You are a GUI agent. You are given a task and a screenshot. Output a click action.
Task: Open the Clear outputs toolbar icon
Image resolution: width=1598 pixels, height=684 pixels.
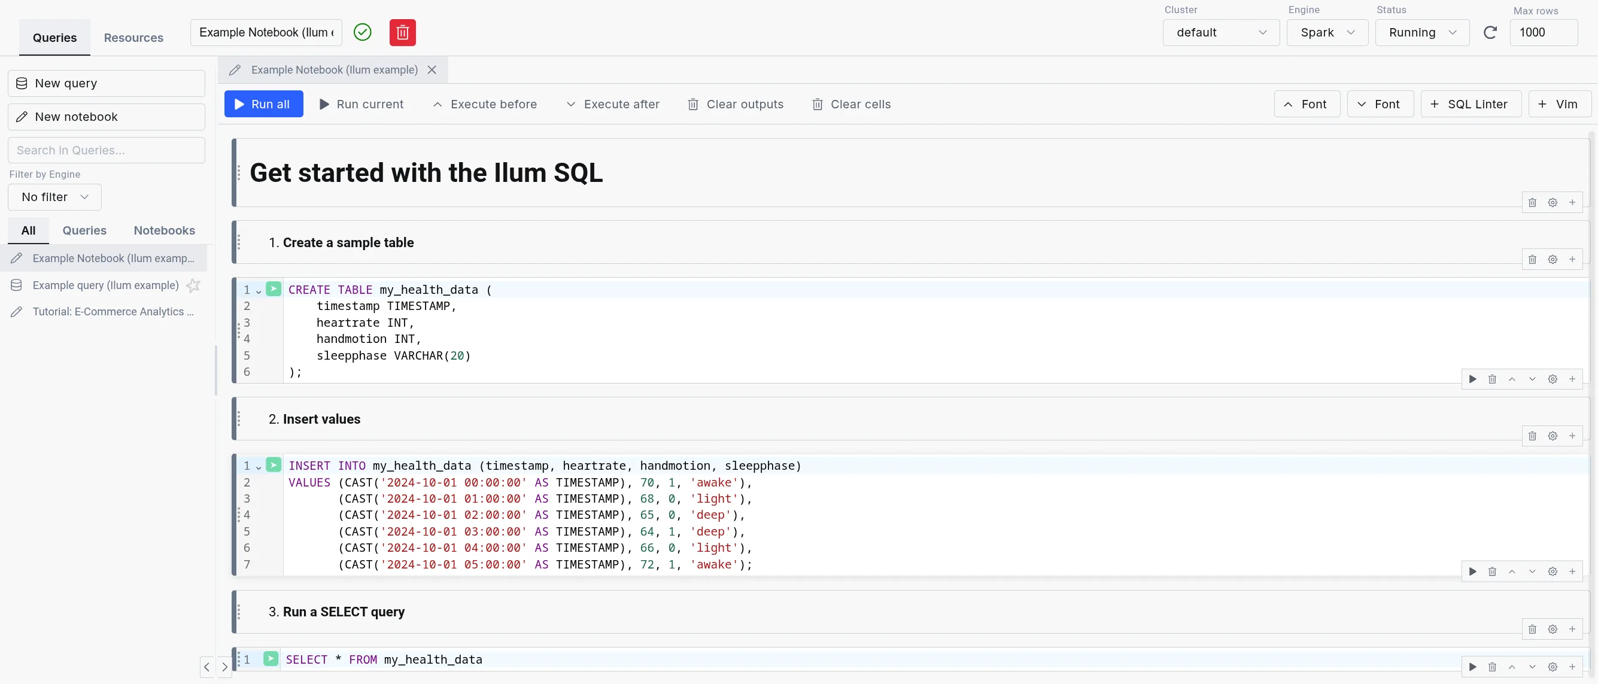coord(693,104)
